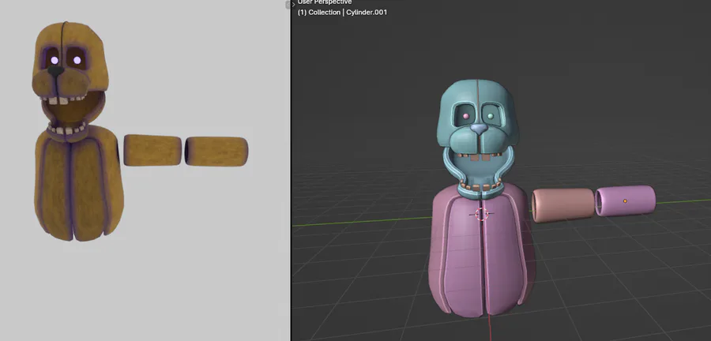Click the rendered yellow arm segment nearest the torso
711x341 pixels.
click(152, 150)
